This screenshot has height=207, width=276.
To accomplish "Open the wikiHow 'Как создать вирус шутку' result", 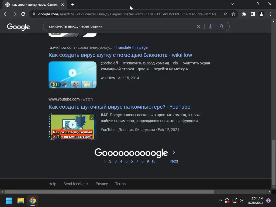I will tap(120, 55).
